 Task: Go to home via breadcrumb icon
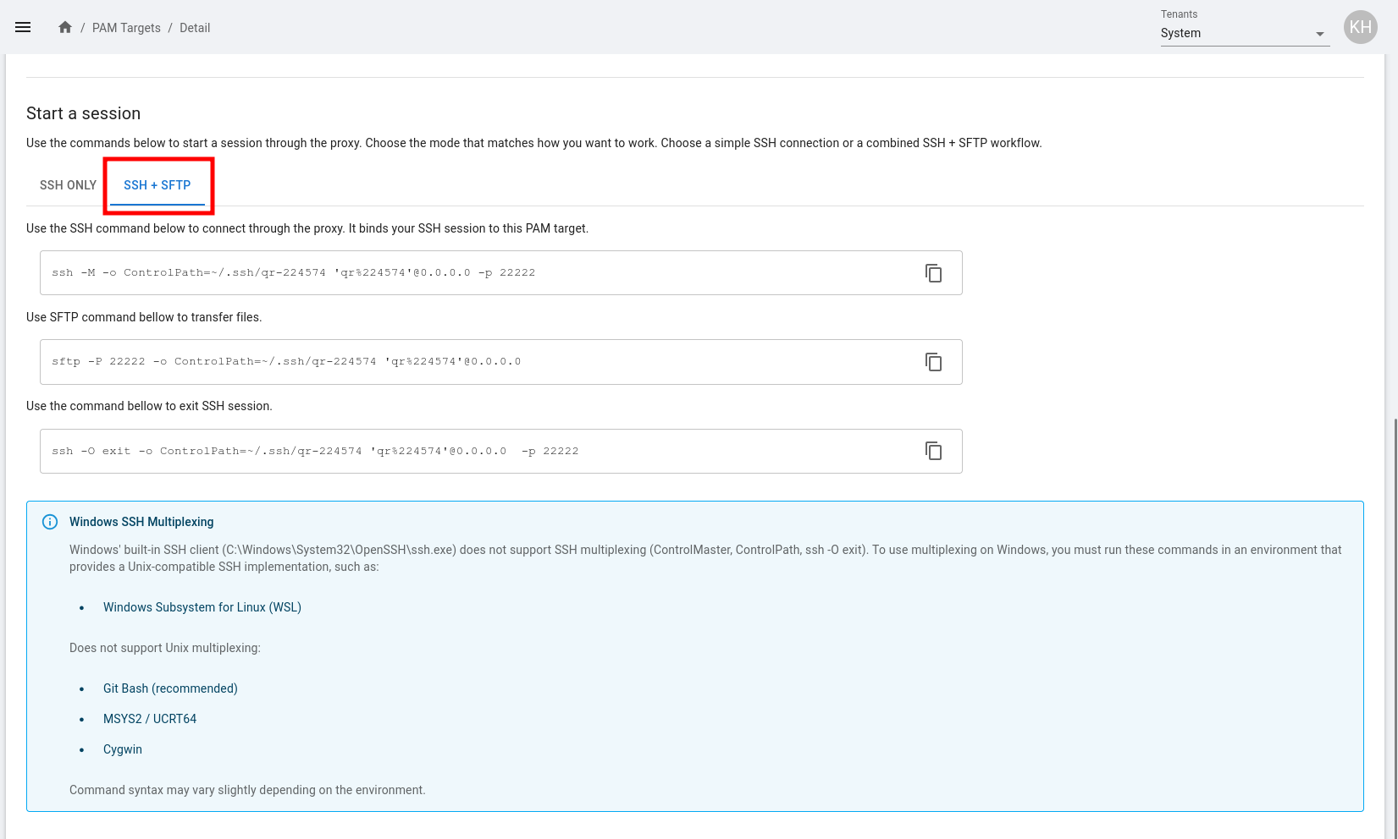point(65,27)
